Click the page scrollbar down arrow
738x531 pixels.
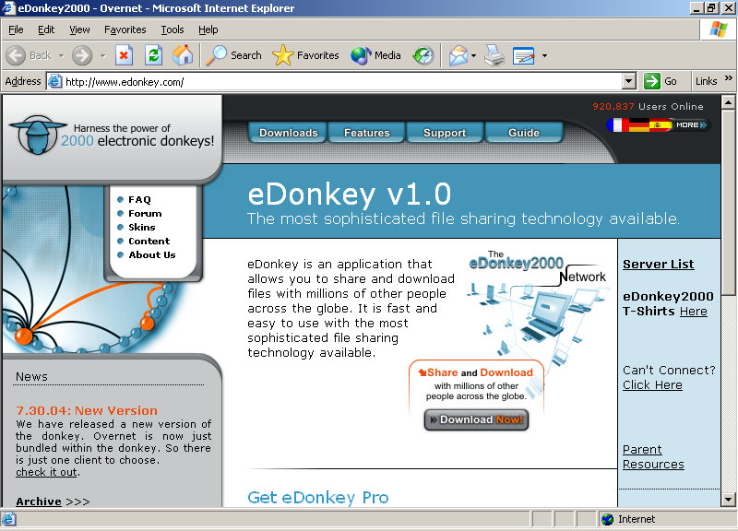click(x=728, y=500)
